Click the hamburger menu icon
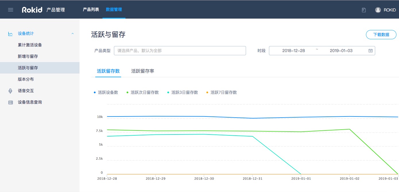399x192 pixels. pos(11,10)
